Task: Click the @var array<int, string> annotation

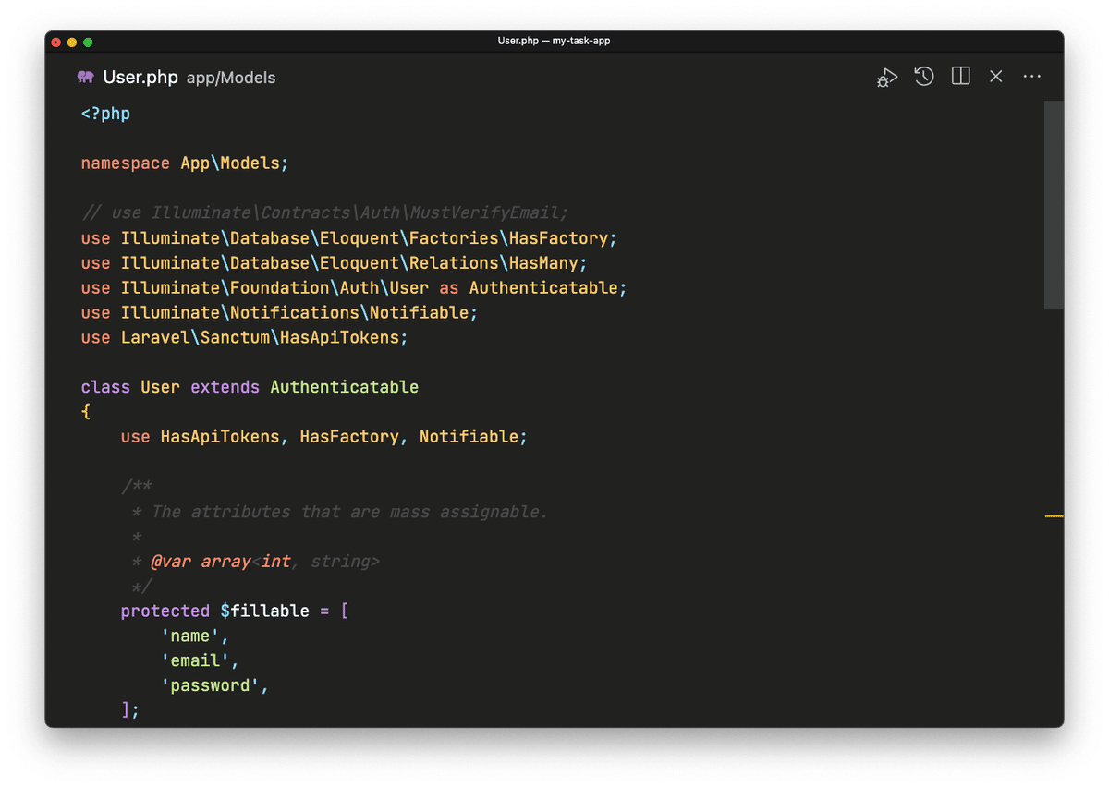Action: [265, 562]
